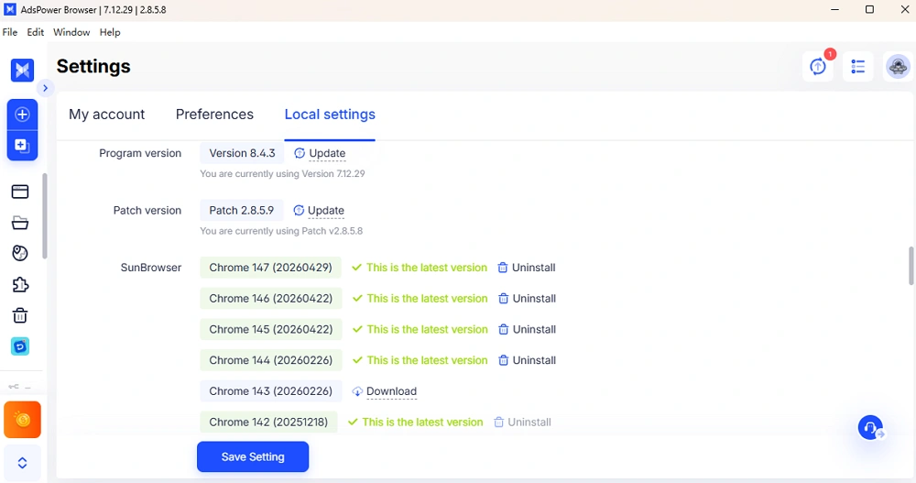The image size is (916, 483).
Task: Open the blue sync icon in the sidebar
Action: click(x=20, y=346)
